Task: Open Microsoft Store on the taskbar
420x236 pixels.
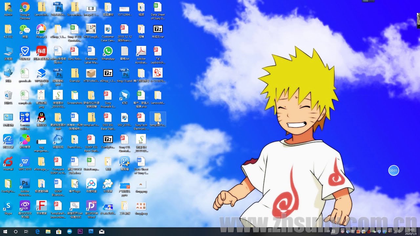Action: coord(59,231)
